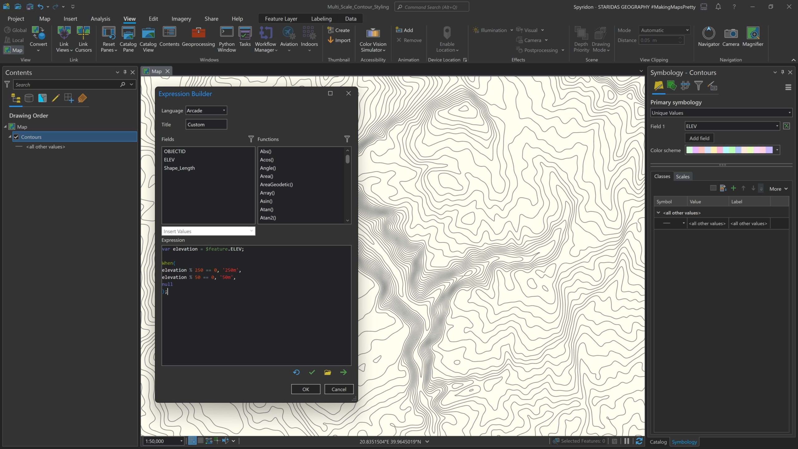Viewport: 798px width, 449px height.
Task: Click the Color scheme ramp swatch
Action: [729, 150]
